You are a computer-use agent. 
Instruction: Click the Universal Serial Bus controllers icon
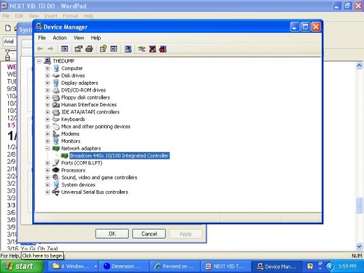coord(56,192)
